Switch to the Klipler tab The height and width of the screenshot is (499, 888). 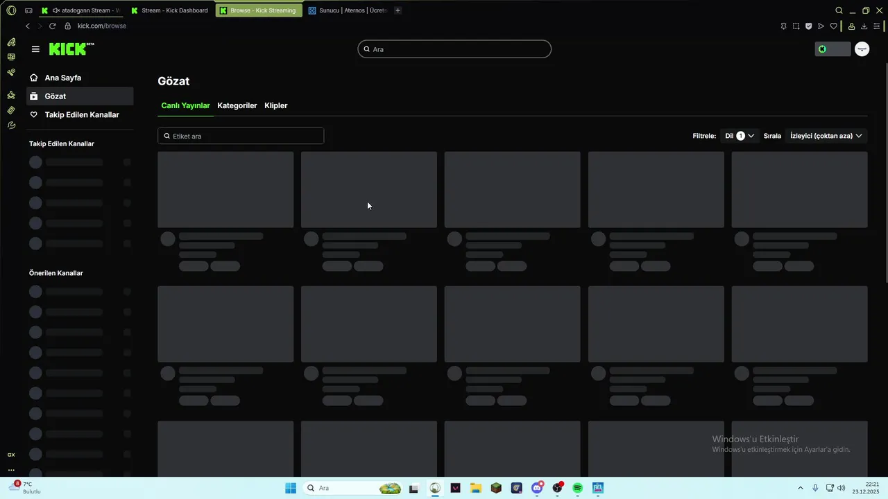click(x=276, y=105)
